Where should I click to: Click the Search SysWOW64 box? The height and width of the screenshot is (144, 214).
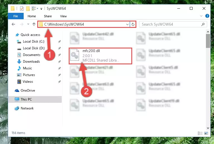(173, 24)
